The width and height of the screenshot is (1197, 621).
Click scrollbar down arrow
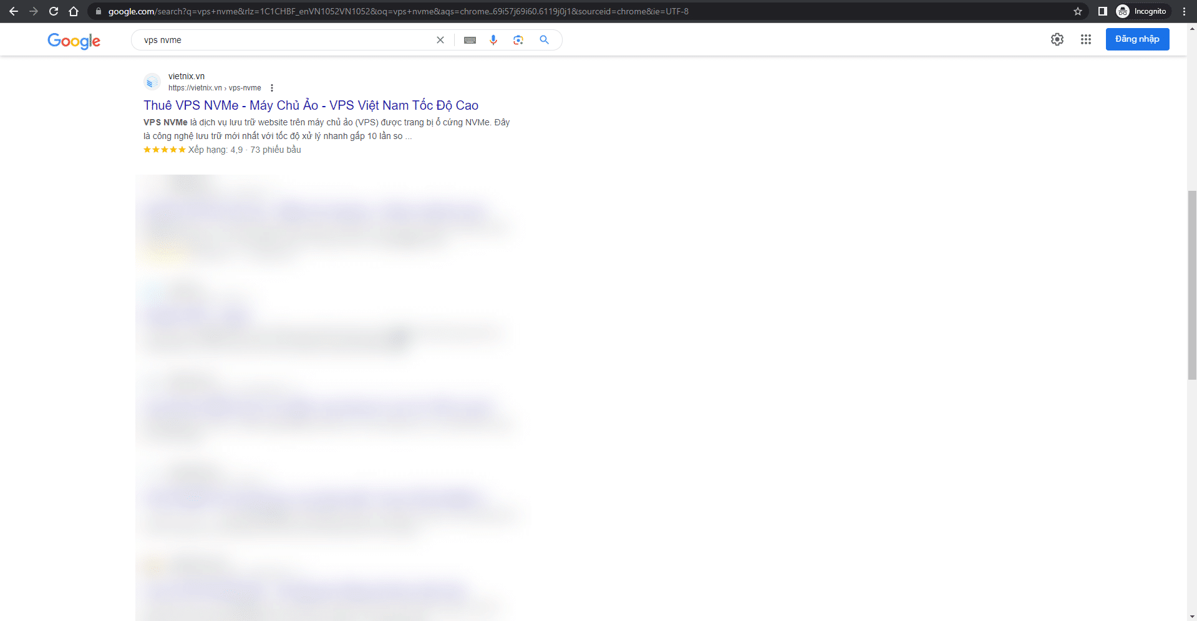pyautogui.click(x=1192, y=616)
